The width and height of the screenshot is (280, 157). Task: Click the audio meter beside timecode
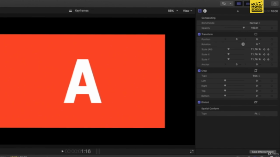click(x=98, y=151)
